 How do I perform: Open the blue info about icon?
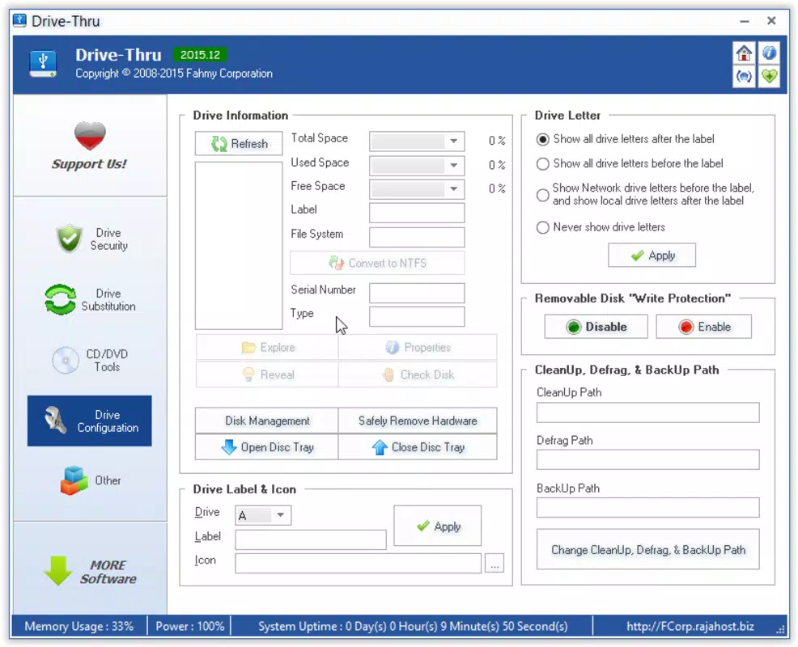click(x=769, y=53)
